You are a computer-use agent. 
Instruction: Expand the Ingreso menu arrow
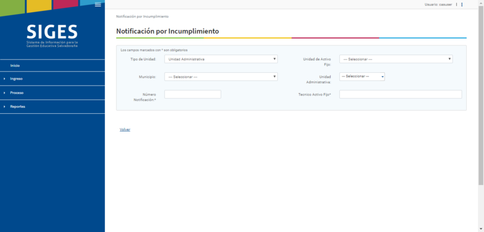[x=4, y=79]
